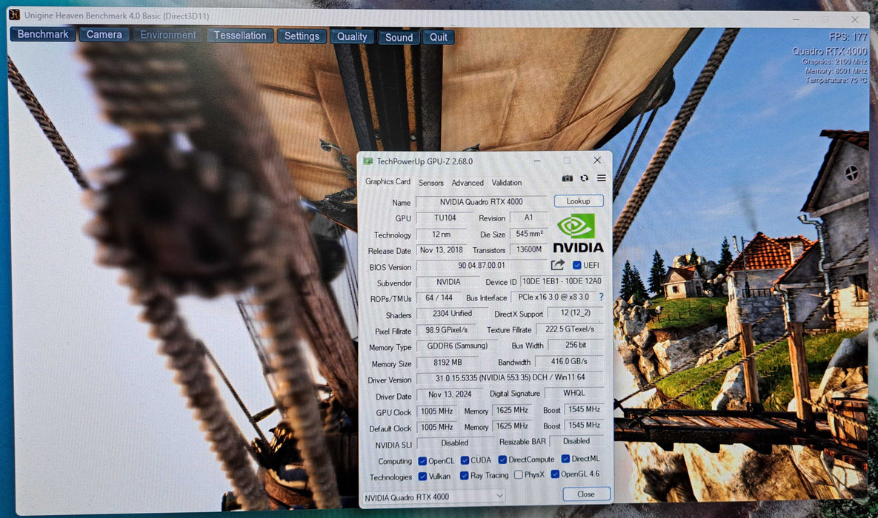Open the Camera menu in Heaven
Image resolution: width=878 pixels, height=518 pixels.
point(104,35)
